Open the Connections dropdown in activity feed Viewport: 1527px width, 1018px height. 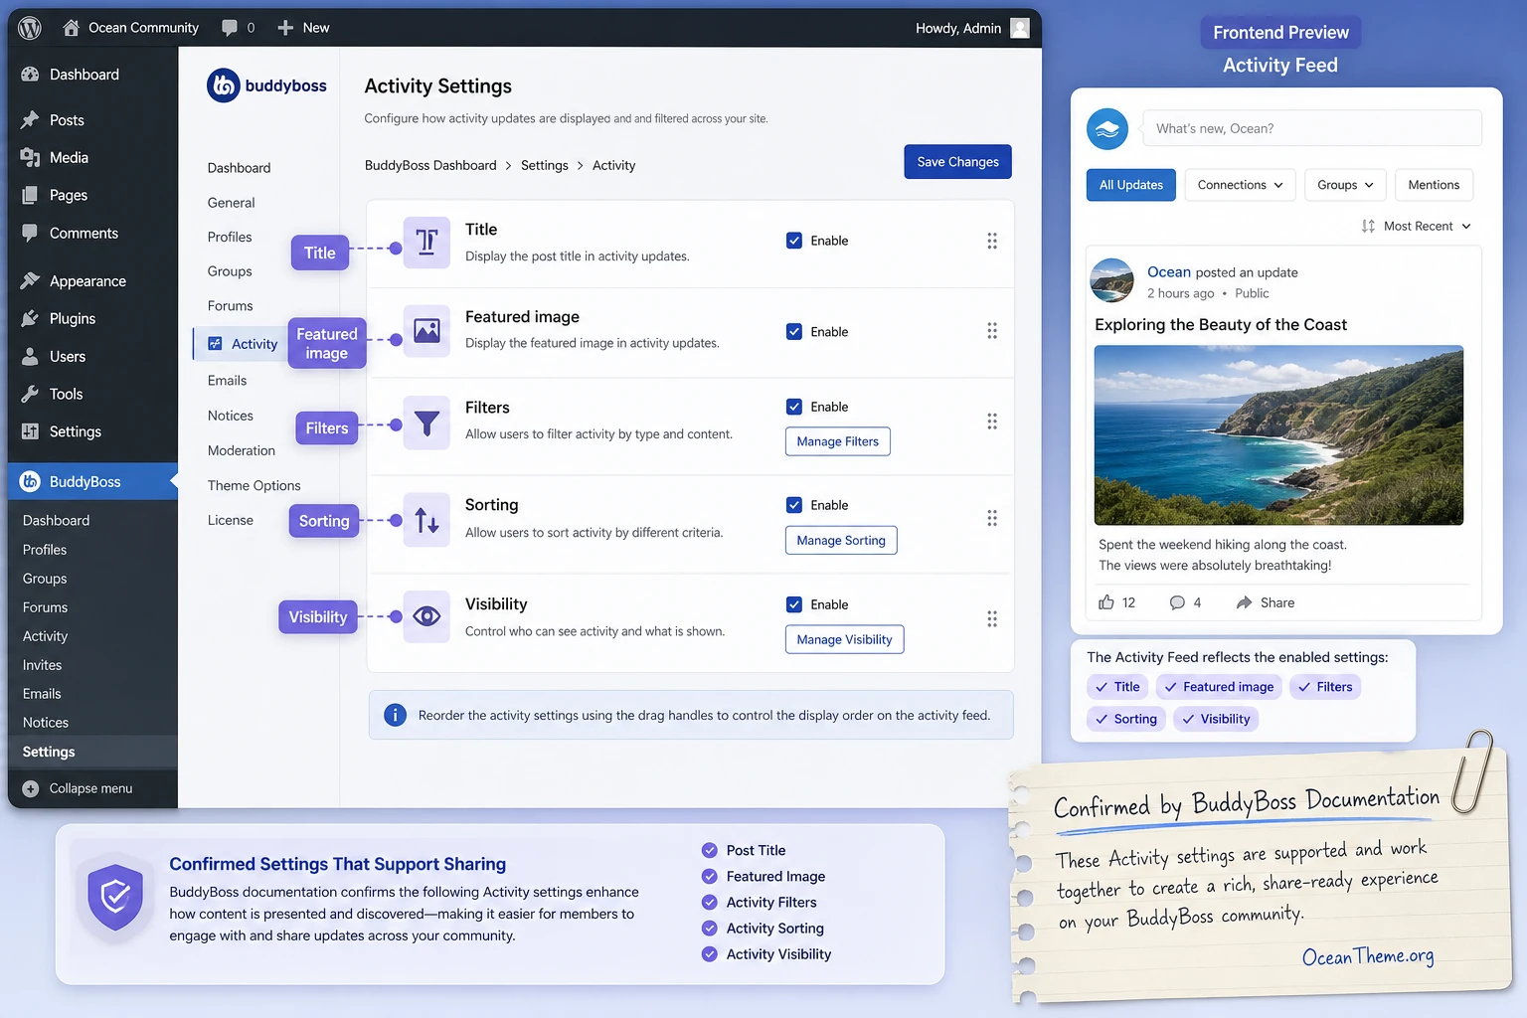click(1240, 185)
